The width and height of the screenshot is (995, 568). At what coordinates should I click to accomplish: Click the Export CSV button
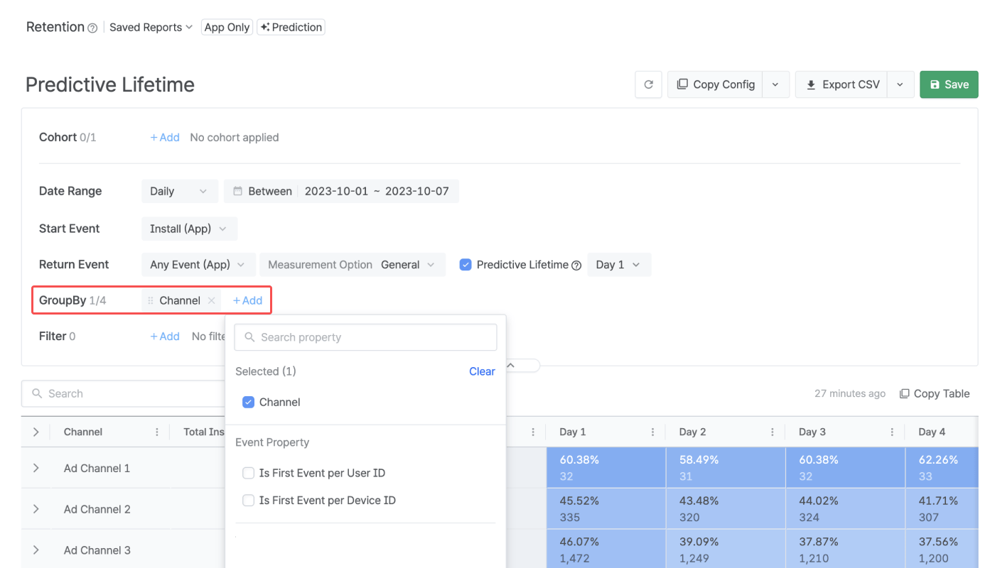click(x=842, y=84)
